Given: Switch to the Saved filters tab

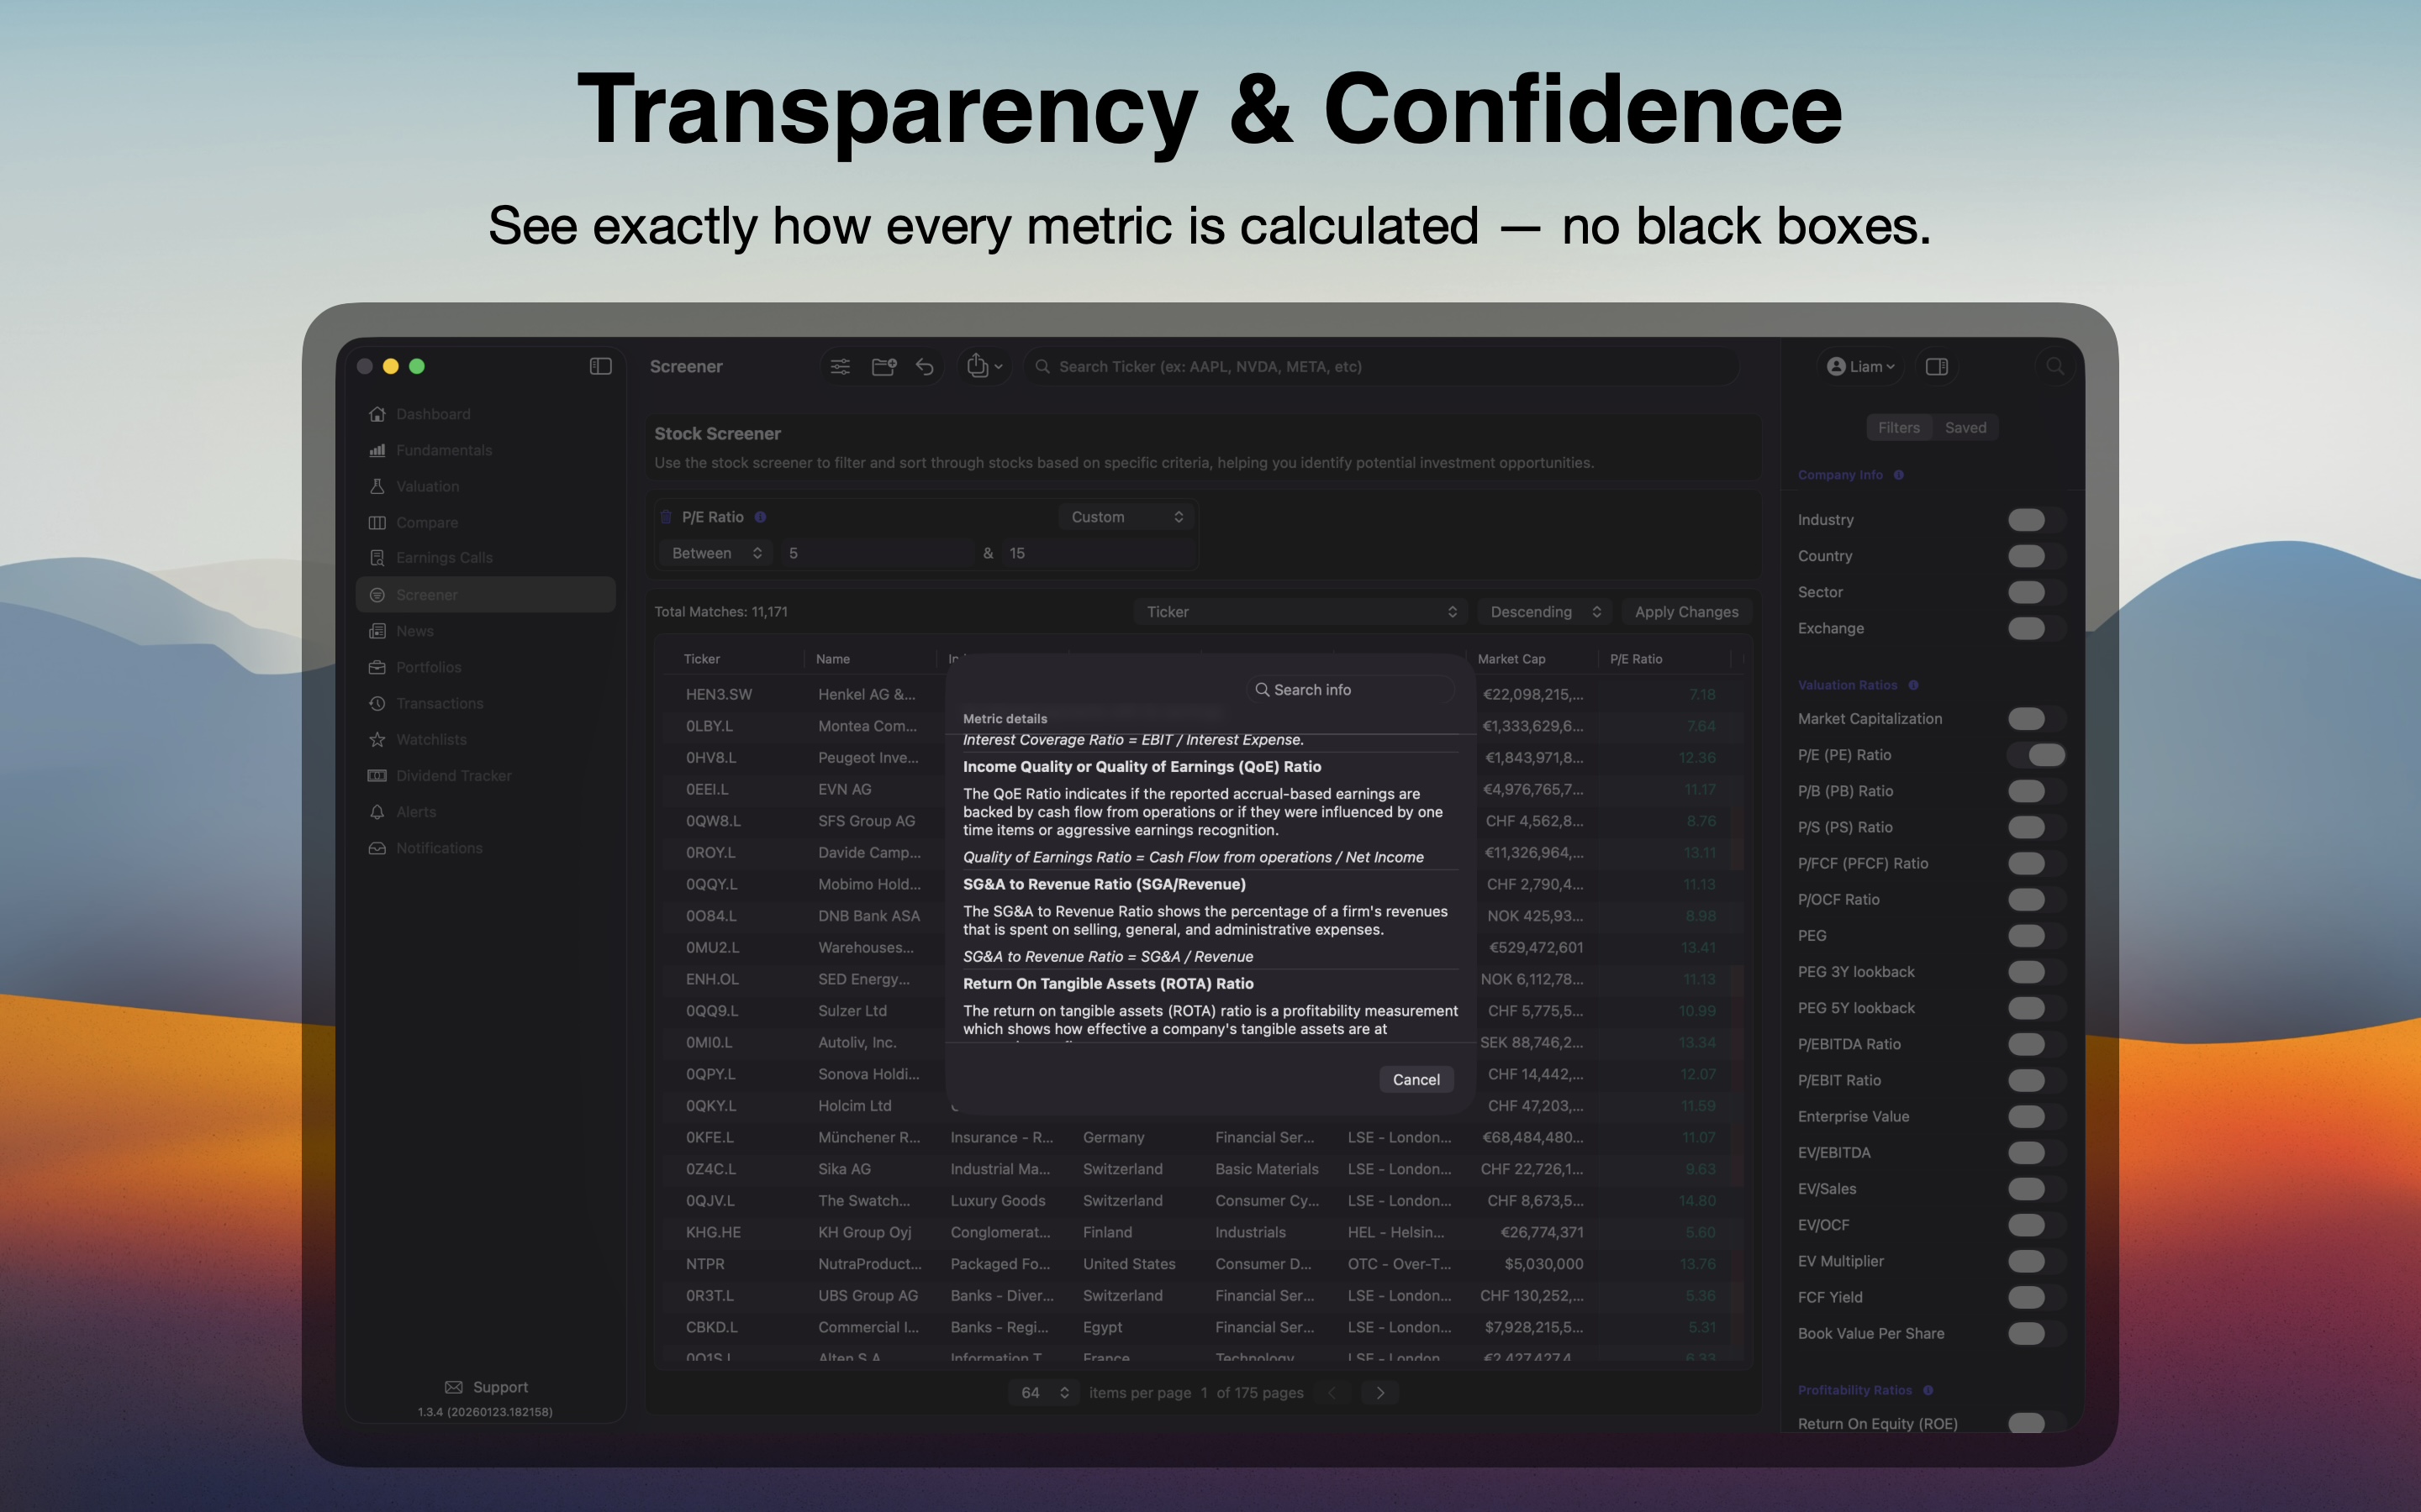Looking at the screenshot, I should (x=1964, y=427).
